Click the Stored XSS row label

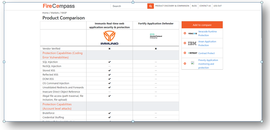click(49, 70)
